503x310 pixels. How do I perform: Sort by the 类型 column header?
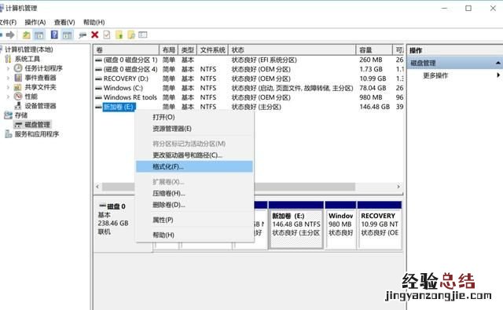pyautogui.click(x=188, y=50)
